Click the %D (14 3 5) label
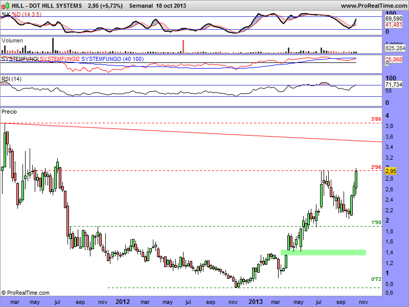 (x=27, y=14)
